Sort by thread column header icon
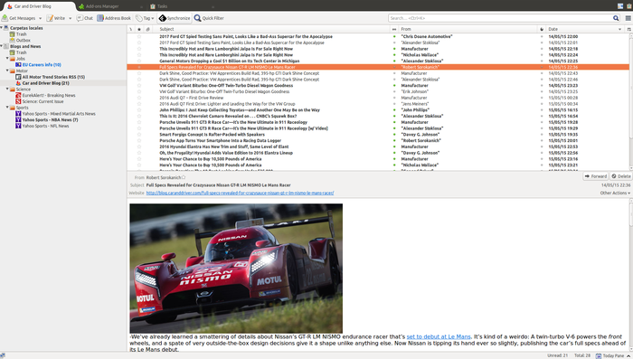Screen dimensions: 633x359 pos(131,29)
